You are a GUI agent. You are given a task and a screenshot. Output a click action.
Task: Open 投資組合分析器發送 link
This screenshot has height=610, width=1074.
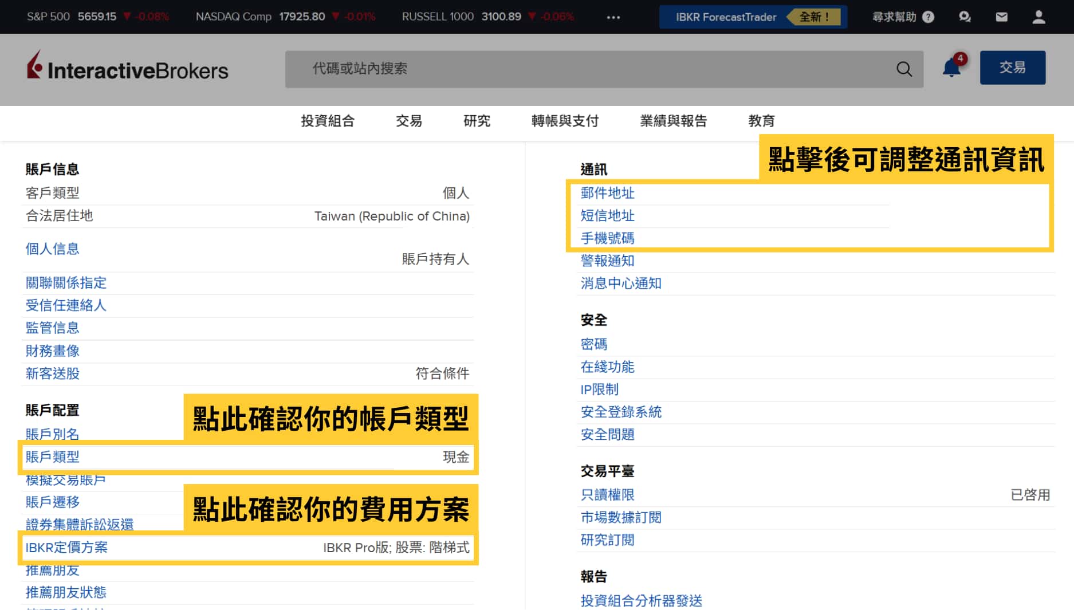click(642, 601)
